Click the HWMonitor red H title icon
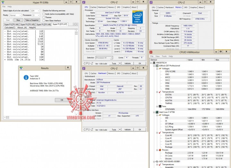This screenshot has width=231, height=168. click(151, 52)
